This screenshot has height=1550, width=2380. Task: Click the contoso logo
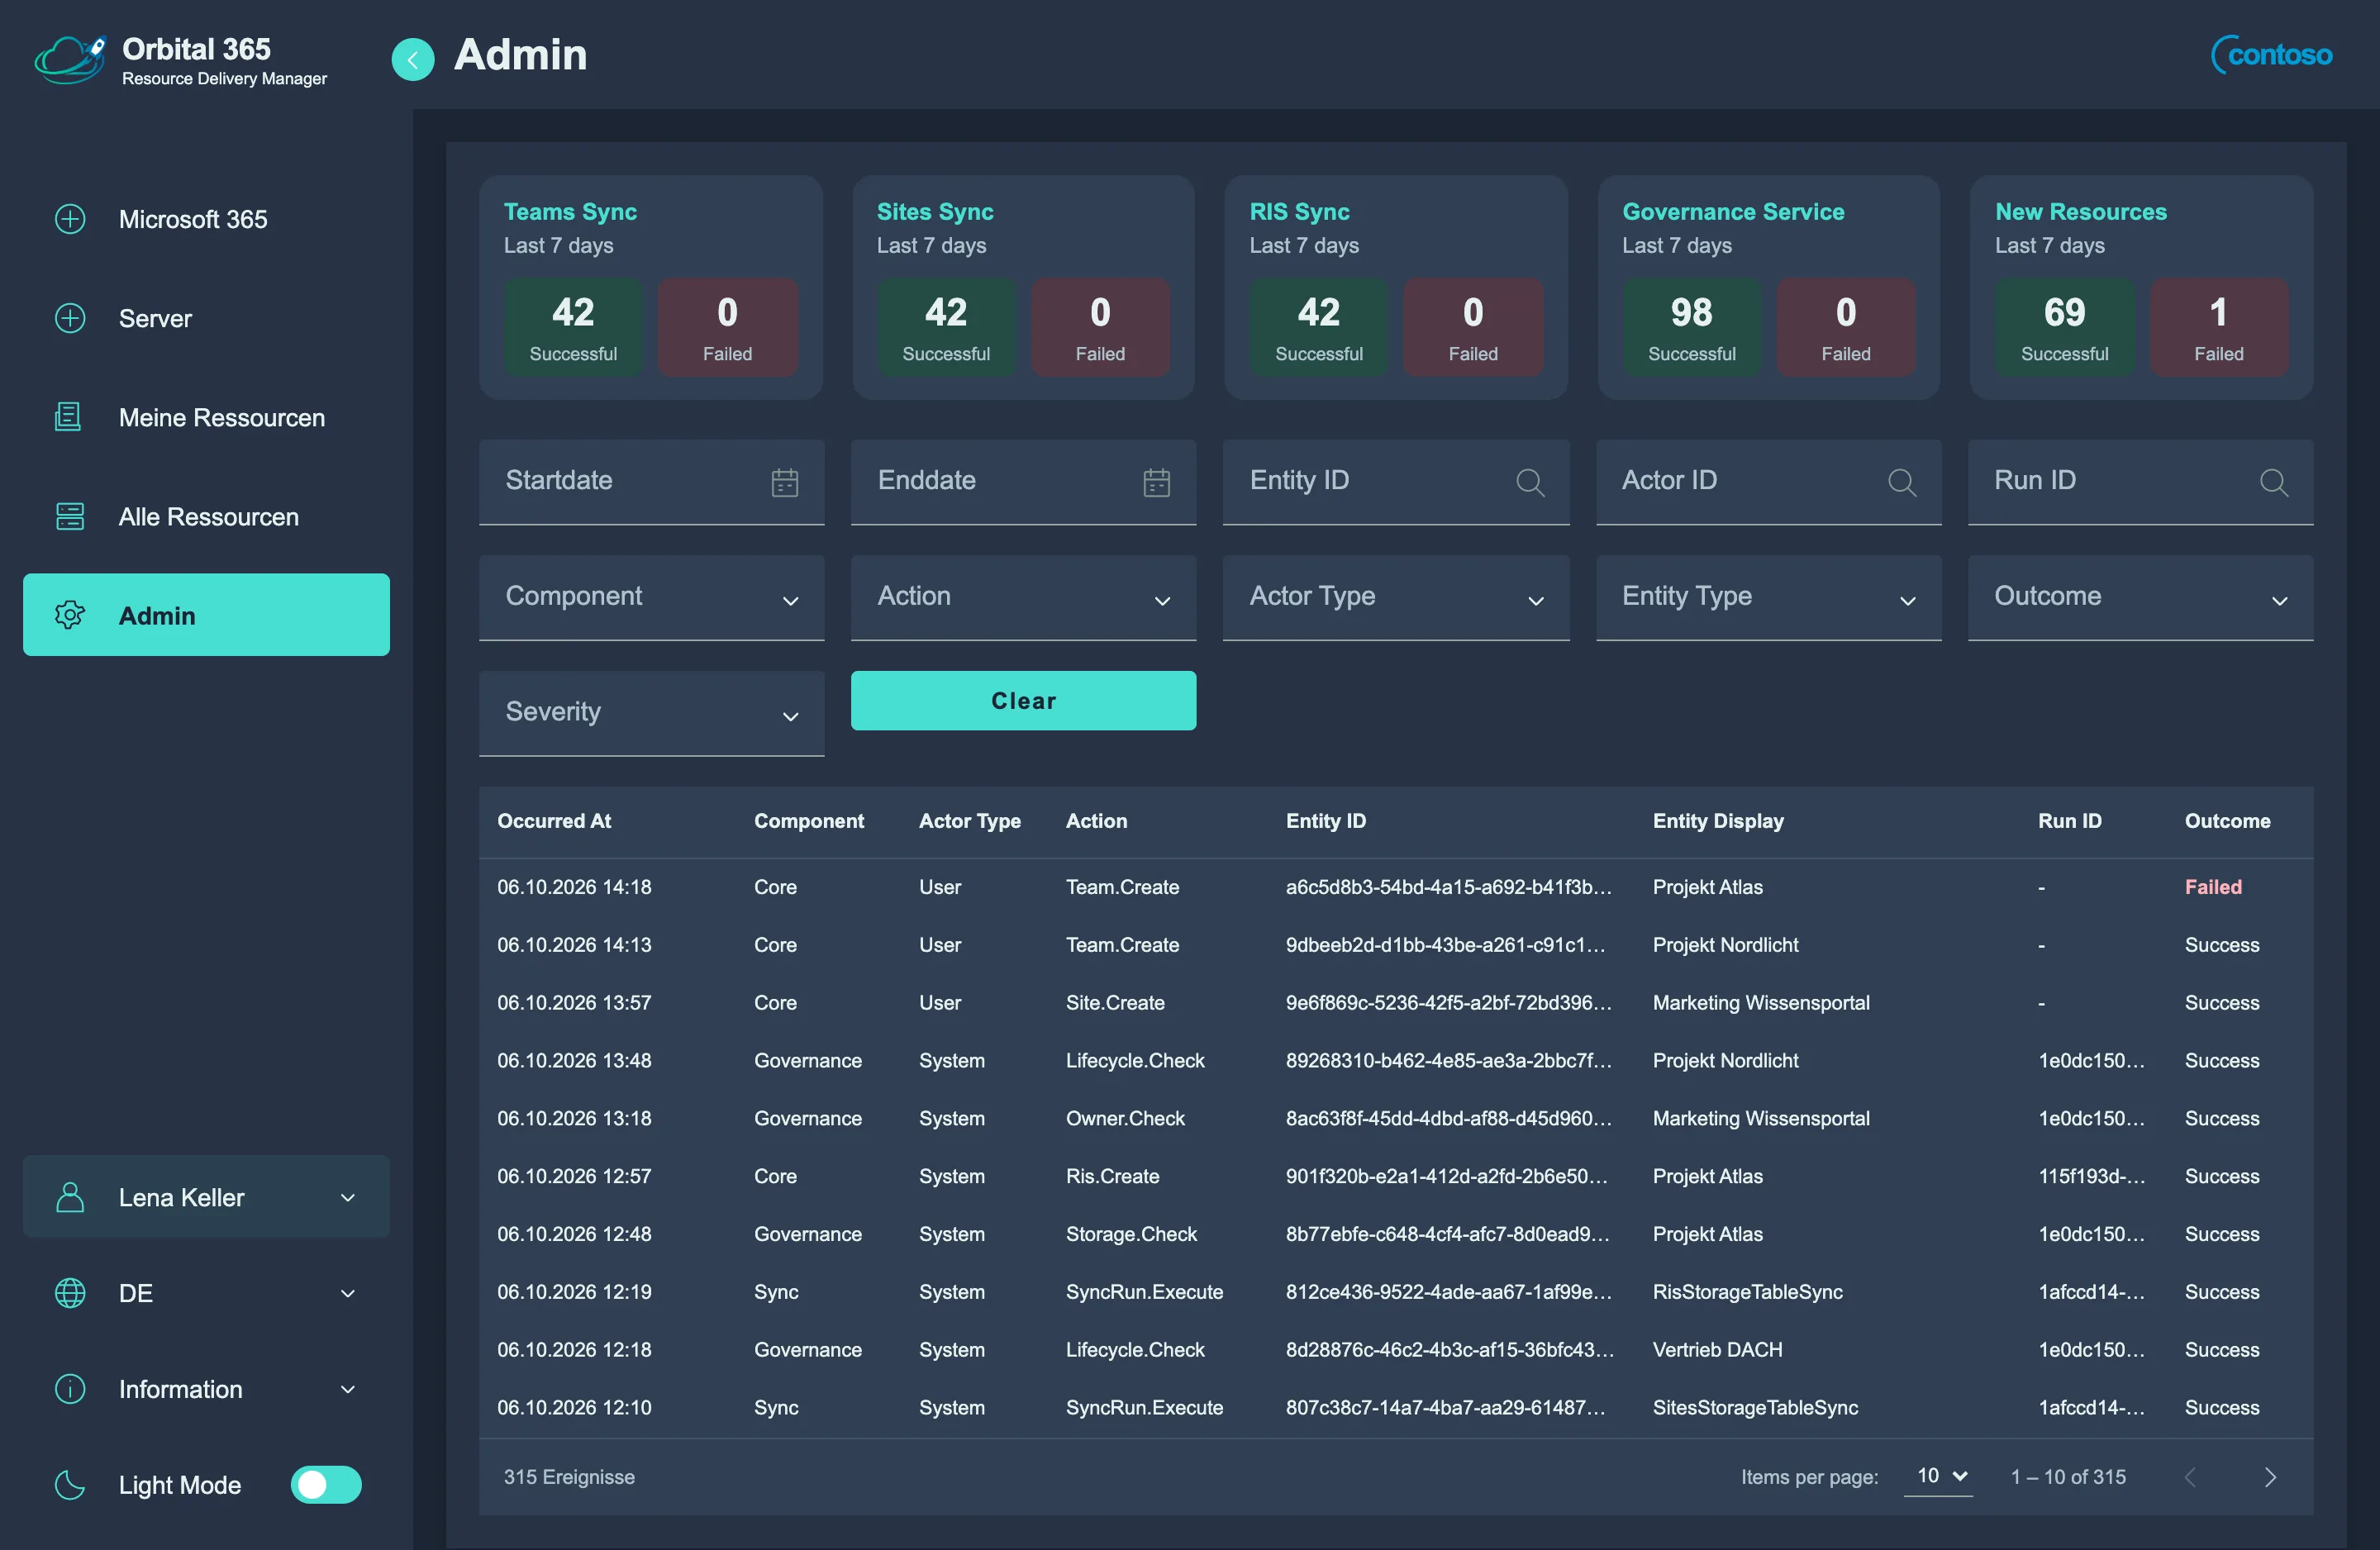(x=2271, y=54)
